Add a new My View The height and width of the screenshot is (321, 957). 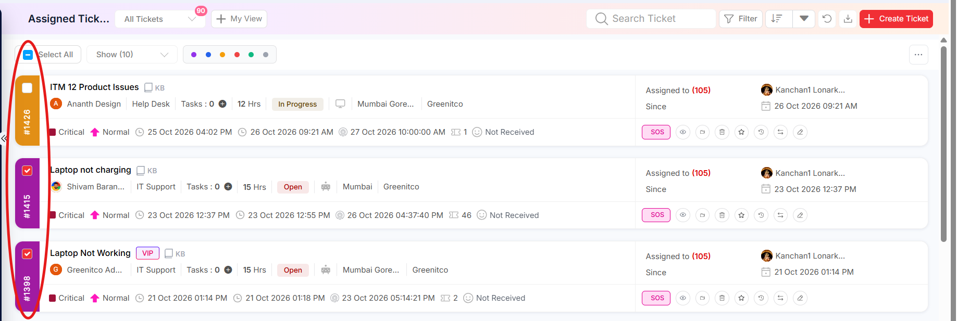[x=239, y=19]
